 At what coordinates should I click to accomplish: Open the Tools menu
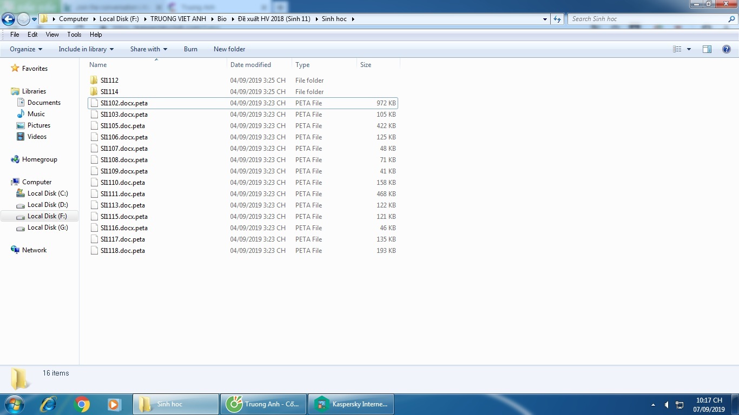click(x=74, y=35)
